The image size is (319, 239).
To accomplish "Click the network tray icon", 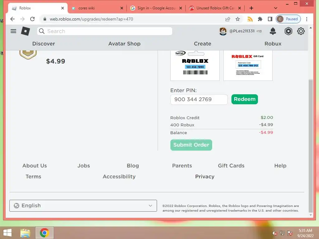I will (282, 233).
